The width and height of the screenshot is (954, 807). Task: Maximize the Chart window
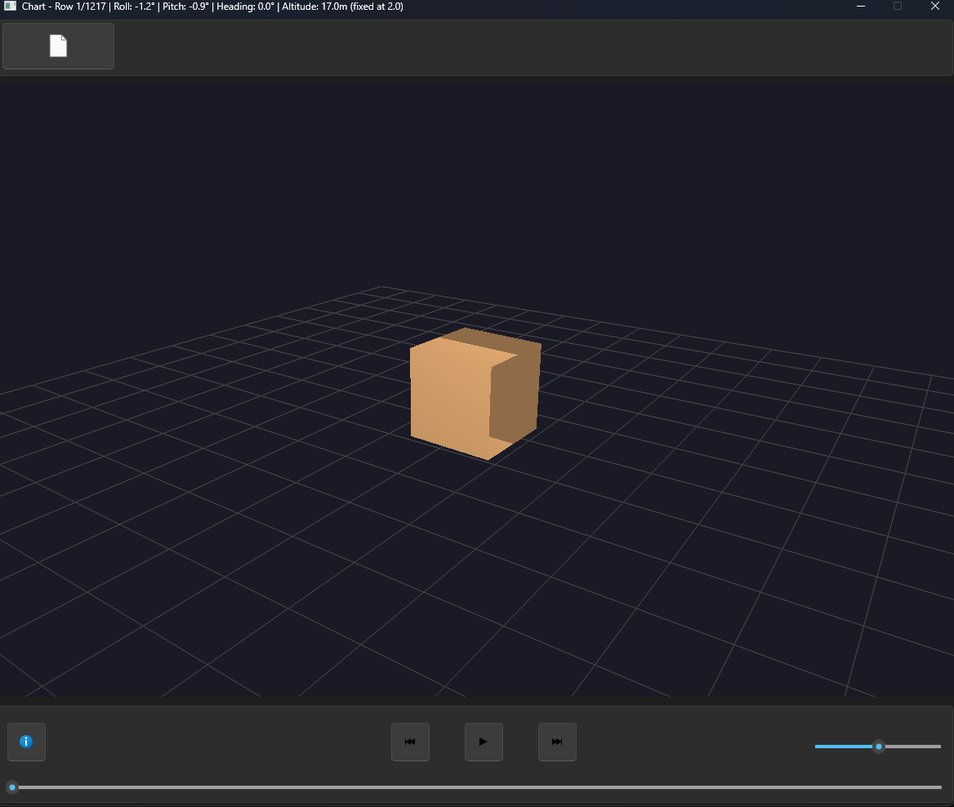click(898, 6)
